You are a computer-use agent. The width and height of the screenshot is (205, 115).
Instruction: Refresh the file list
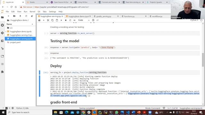click(x=26, y=16)
